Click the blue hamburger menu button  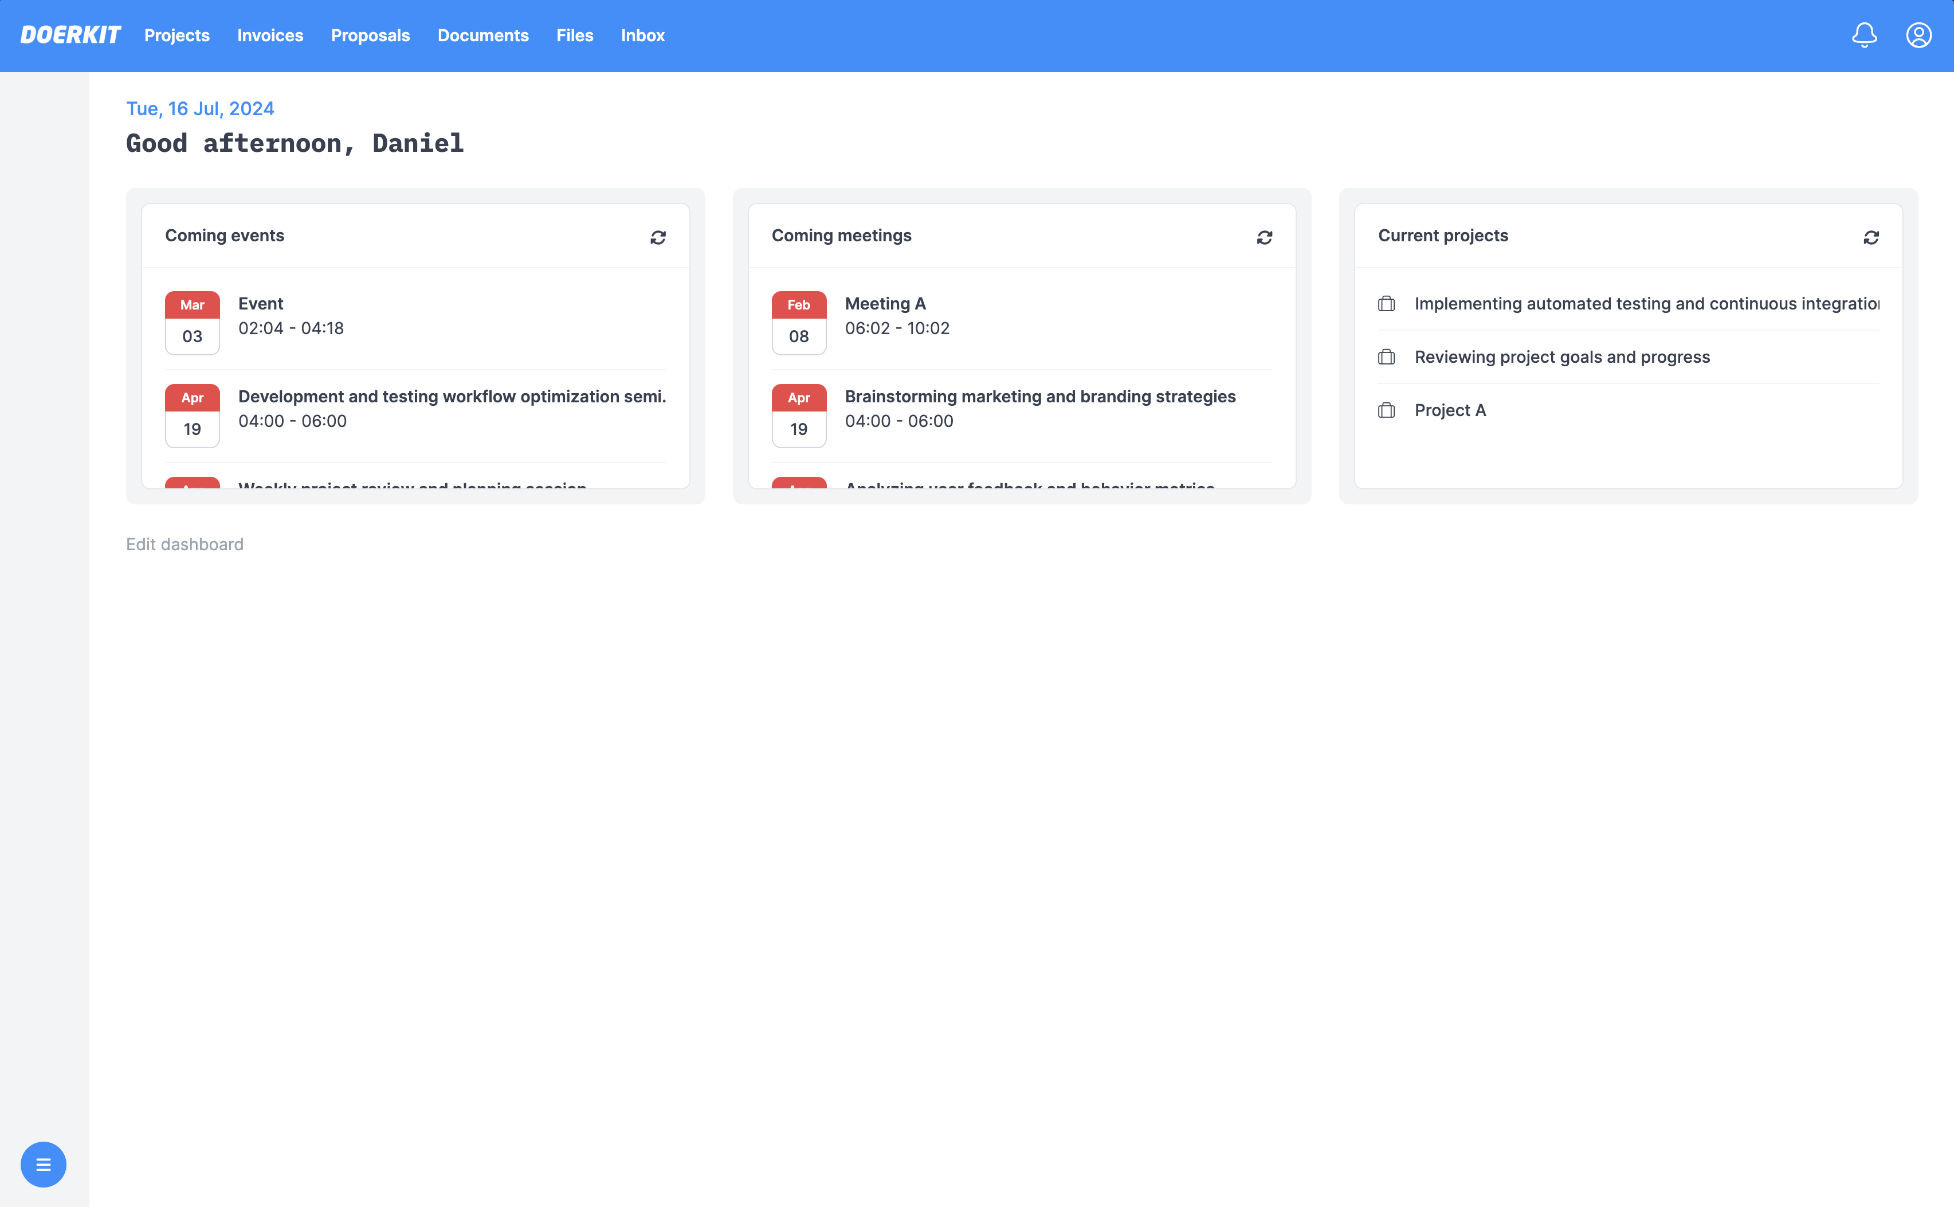(43, 1164)
